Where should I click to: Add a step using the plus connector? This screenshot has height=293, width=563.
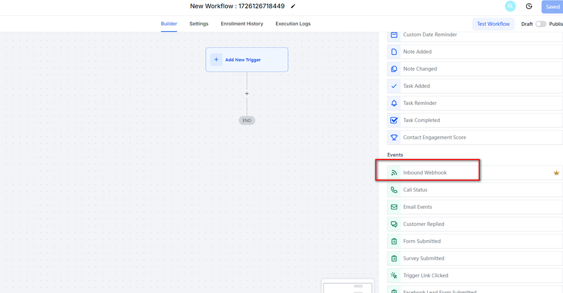247,93
